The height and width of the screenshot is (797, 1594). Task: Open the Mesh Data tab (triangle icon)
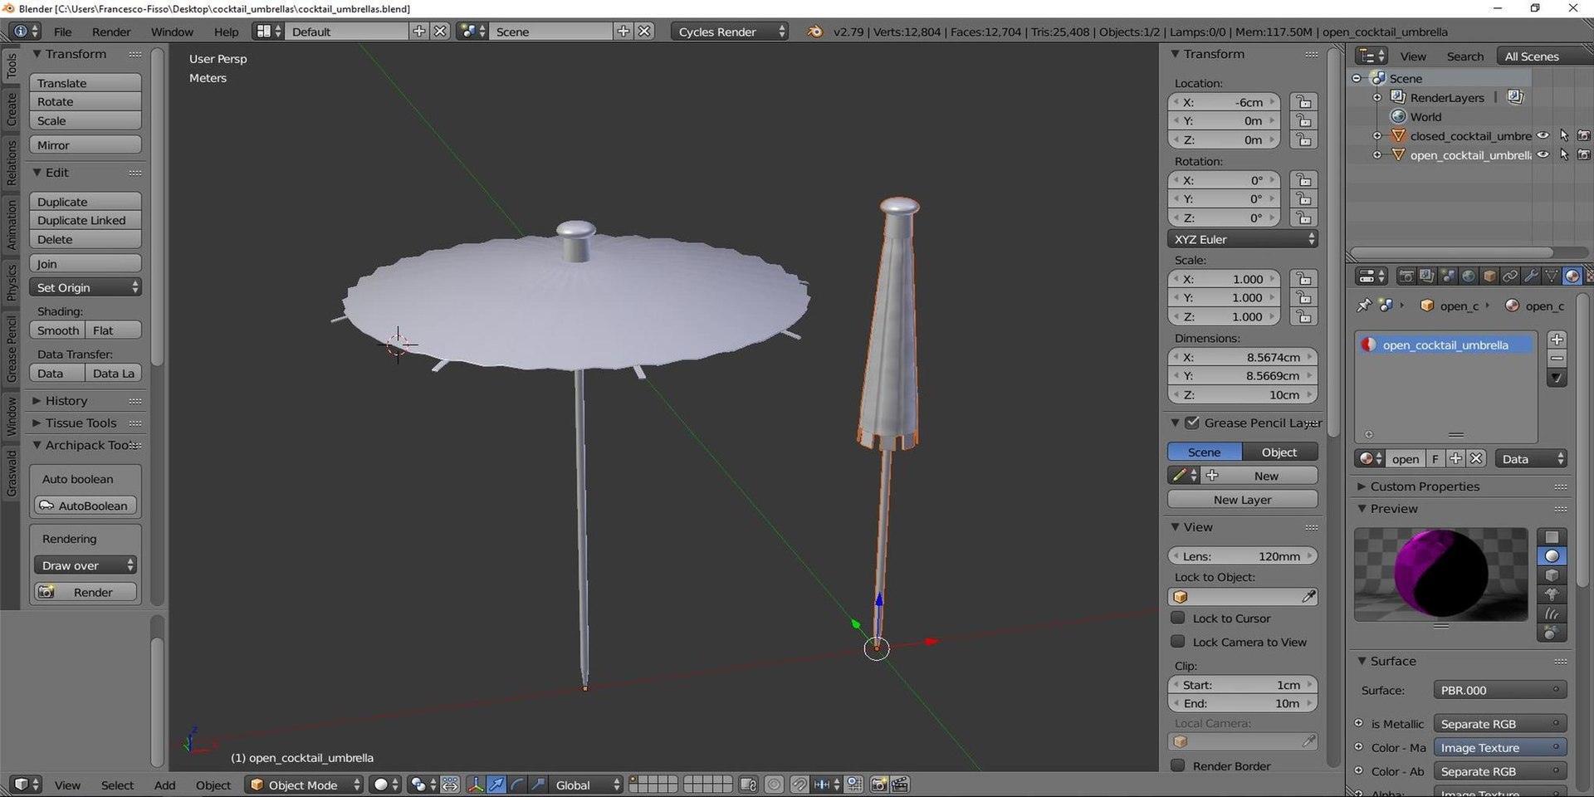(1552, 276)
